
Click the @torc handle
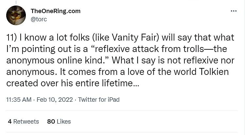[x=39, y=19]
